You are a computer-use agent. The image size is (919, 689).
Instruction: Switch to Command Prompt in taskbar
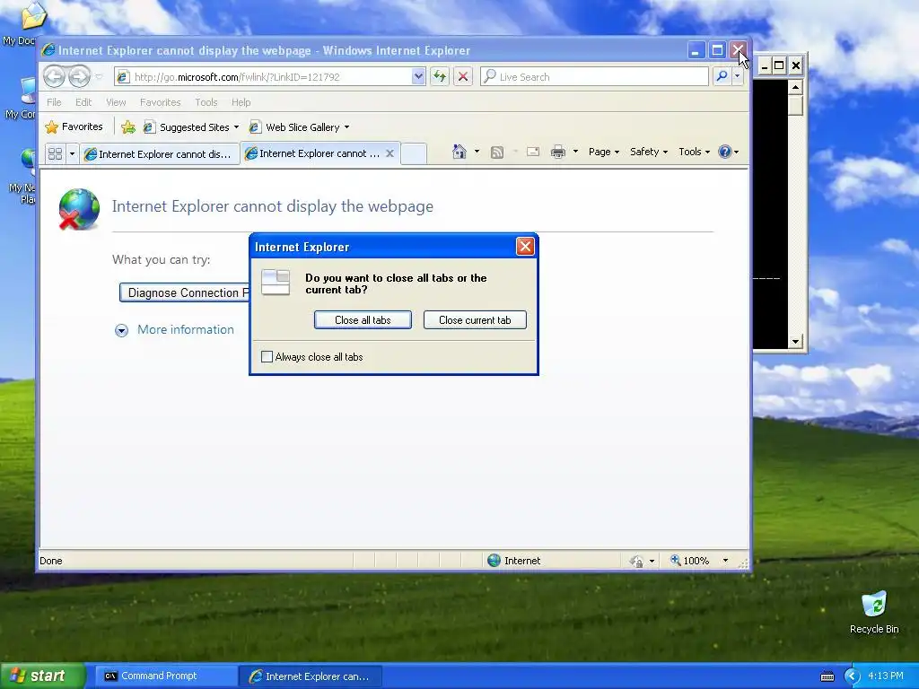166,676
